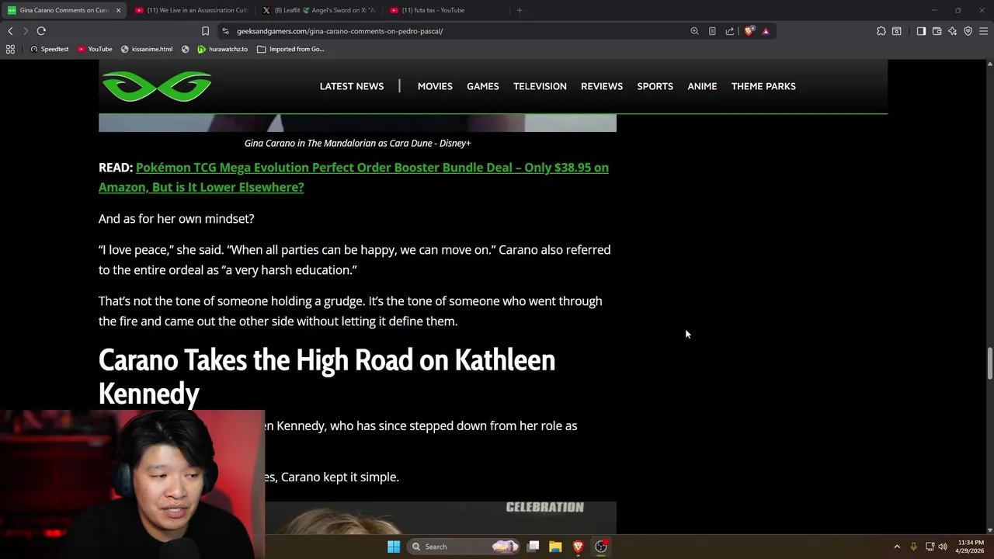Click the 'Carano Takes the High Road' heading

(x=327, y=377)
